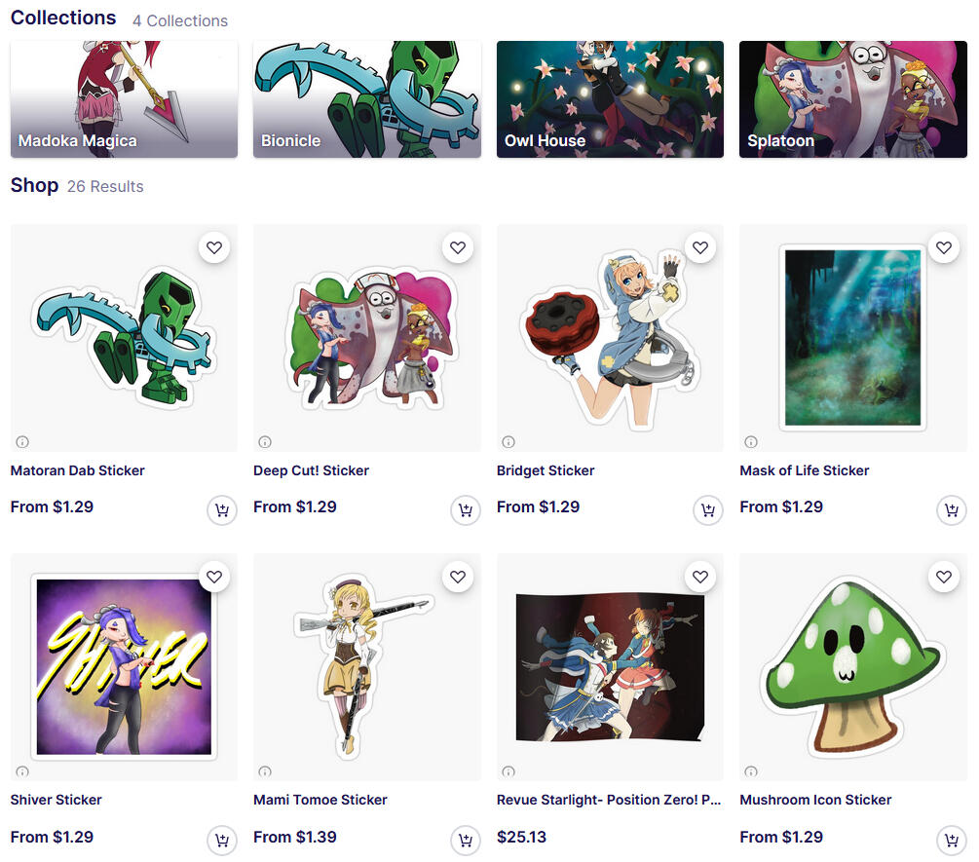The height and width of the screenshot is (862, 979).
Task: Click heart icon on Revue Starlight poster
Action: [700, 577]
